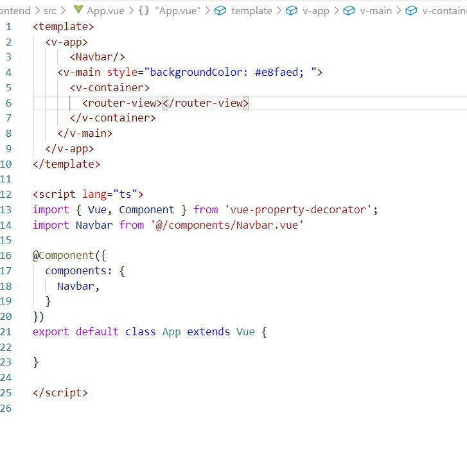Click the cube icon before v-app breadcrumb

click(292, 11)
